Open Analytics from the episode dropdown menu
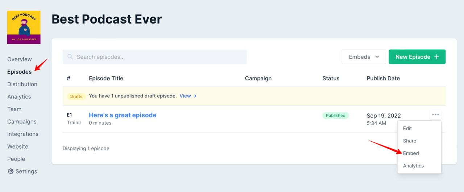The height and width of the screenshot is (192, 464). tap(413, 166)
